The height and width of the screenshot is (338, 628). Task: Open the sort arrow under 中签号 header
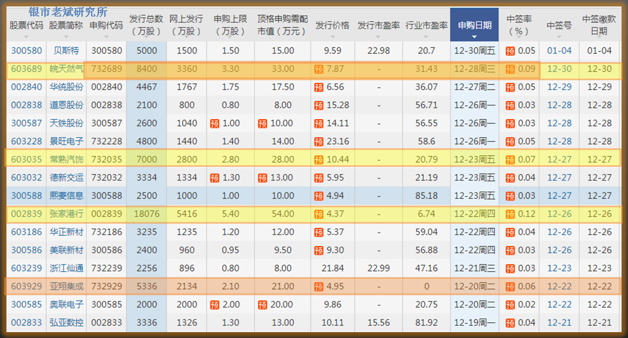tap(559, 37)
